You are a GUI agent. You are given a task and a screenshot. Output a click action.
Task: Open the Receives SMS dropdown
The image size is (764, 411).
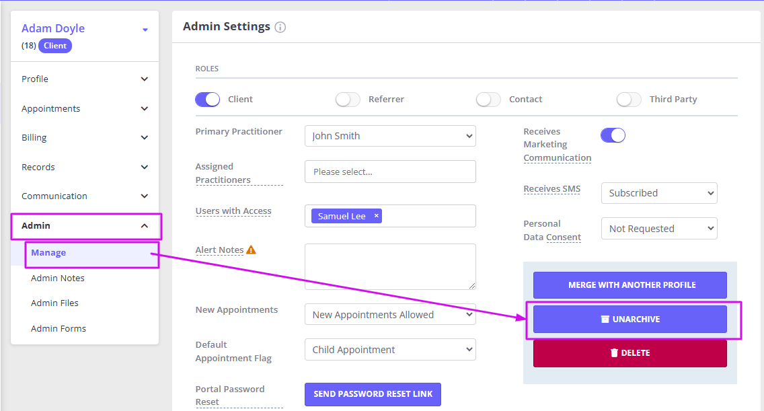[658, 193]
